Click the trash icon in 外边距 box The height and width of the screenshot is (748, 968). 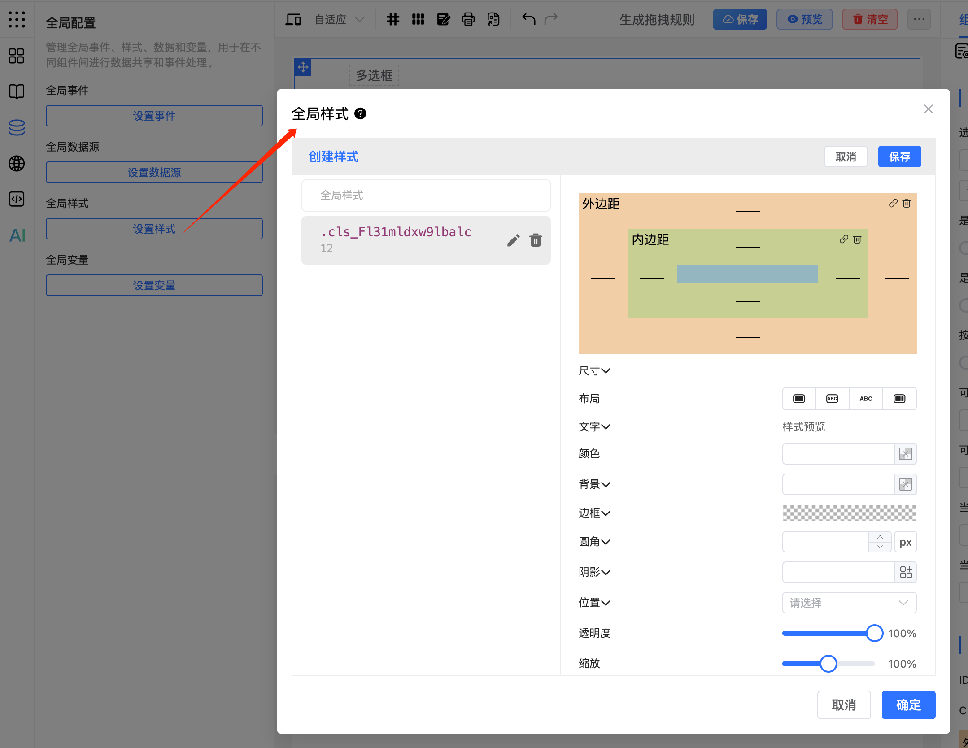coord(907,204)
